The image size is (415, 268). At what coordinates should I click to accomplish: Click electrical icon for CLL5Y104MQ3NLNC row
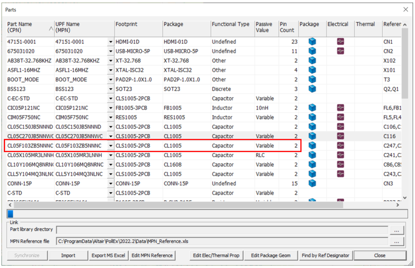(x=340, y=174)
